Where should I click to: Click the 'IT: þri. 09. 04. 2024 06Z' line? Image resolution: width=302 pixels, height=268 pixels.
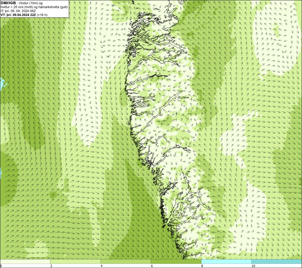coord(18,11)
